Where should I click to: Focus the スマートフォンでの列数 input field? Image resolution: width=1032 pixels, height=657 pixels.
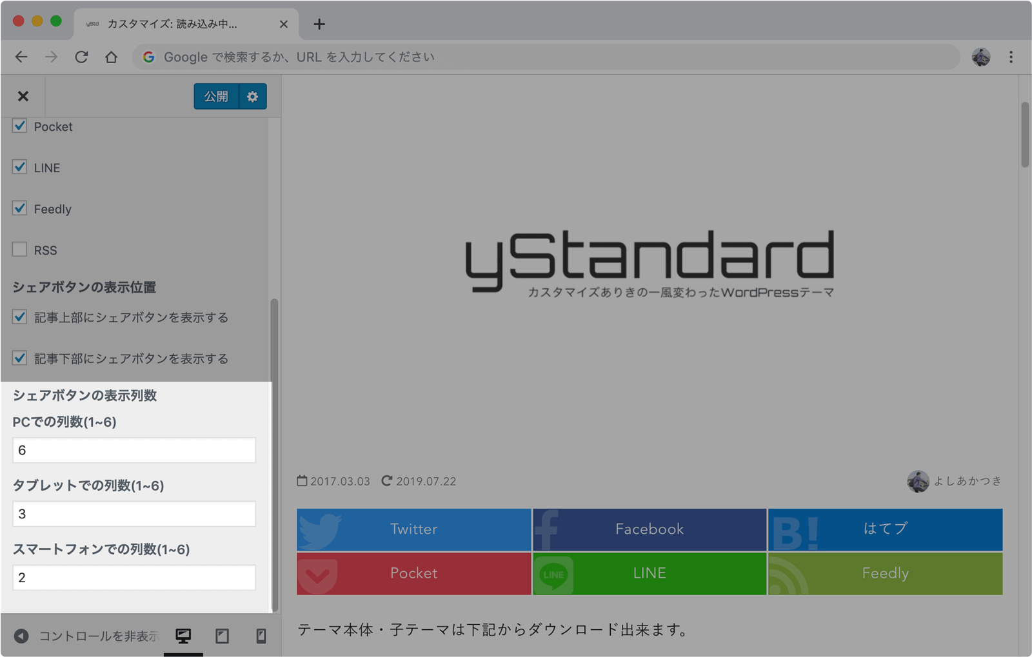(x=134, y=578)
